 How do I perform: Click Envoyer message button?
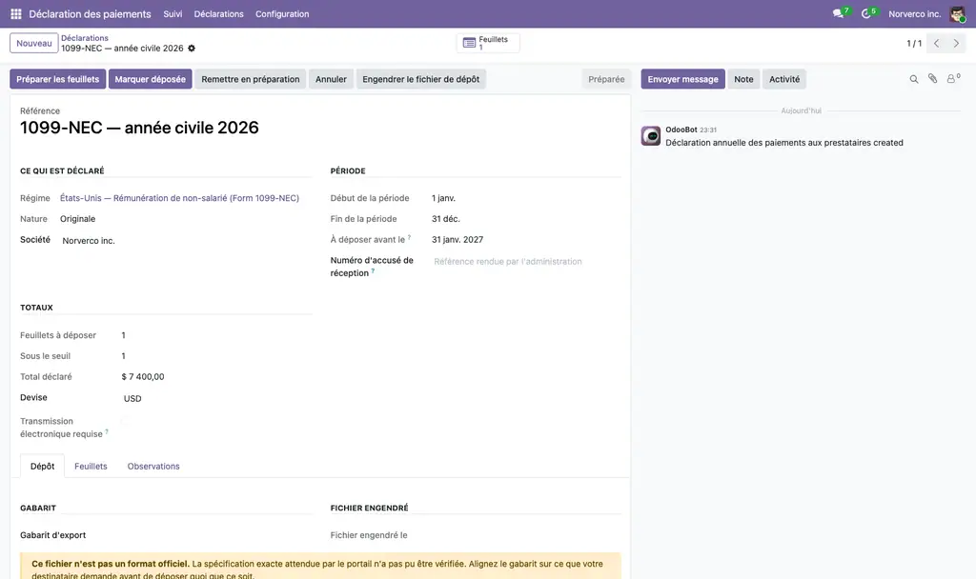point(682,79)
